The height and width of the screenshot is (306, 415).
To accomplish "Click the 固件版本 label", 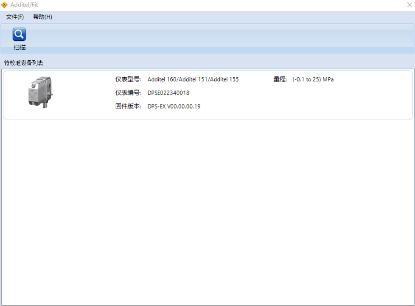I will tap(128, 107).
